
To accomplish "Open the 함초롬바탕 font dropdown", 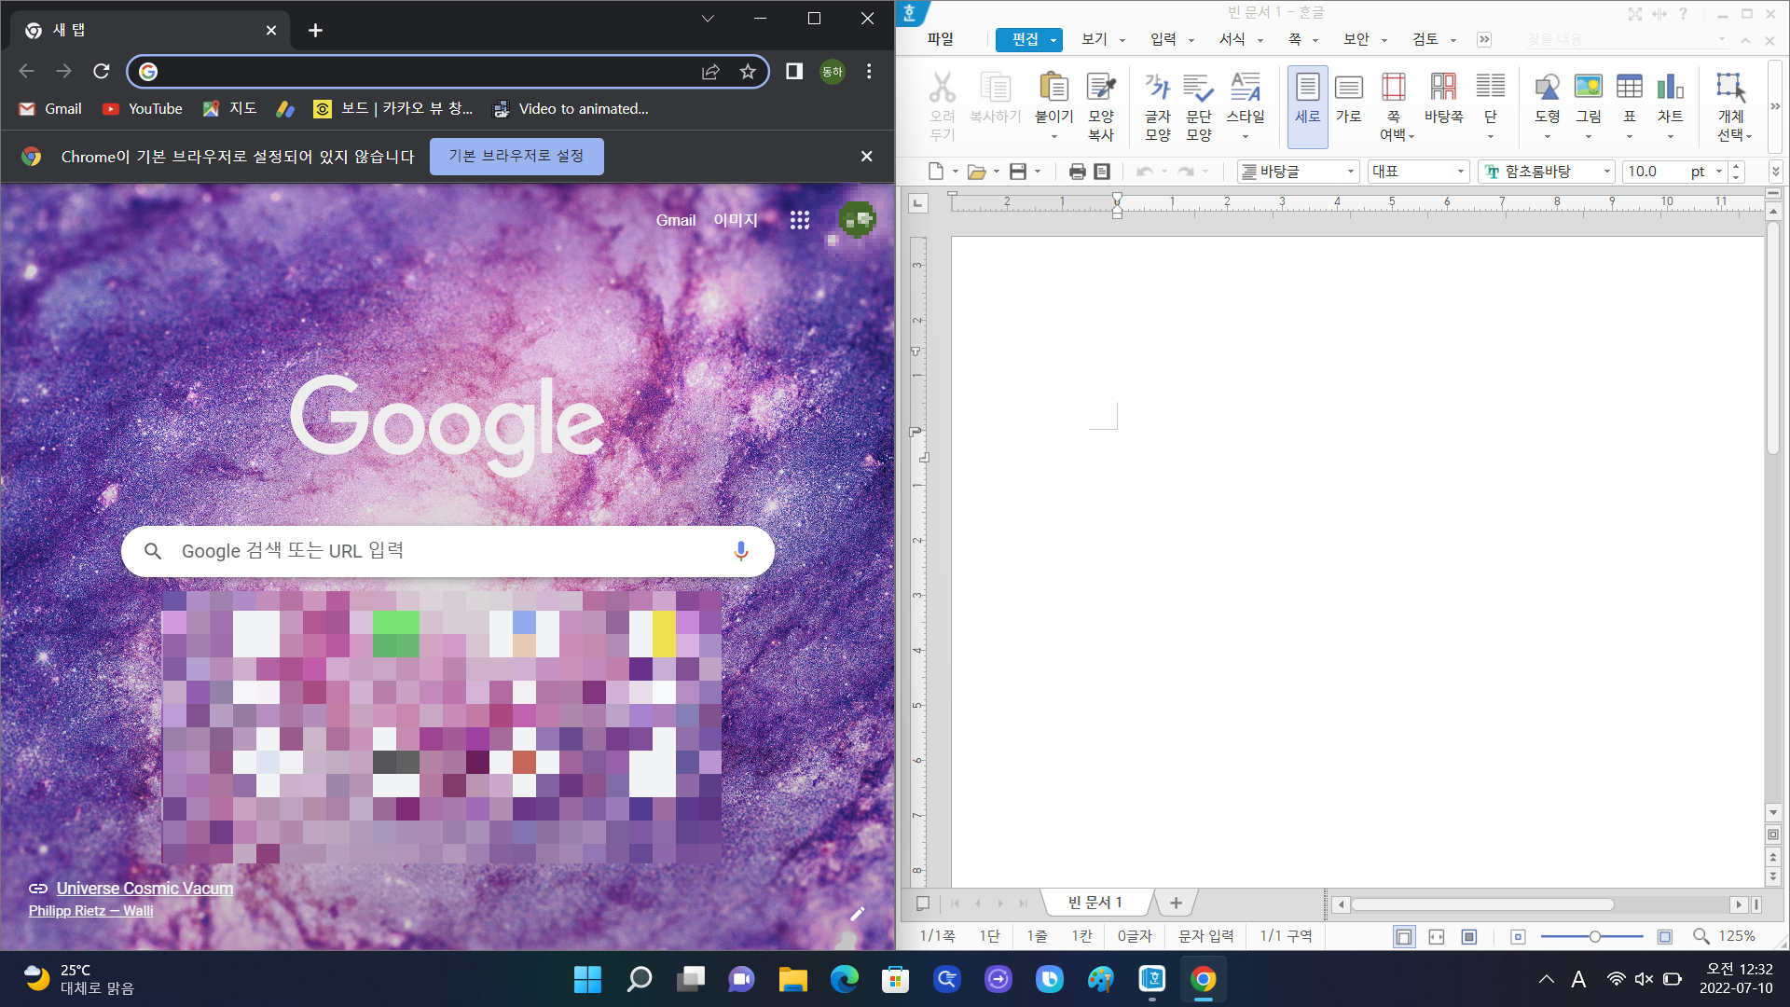I will pyautogui.click(x=1606, y=172).
